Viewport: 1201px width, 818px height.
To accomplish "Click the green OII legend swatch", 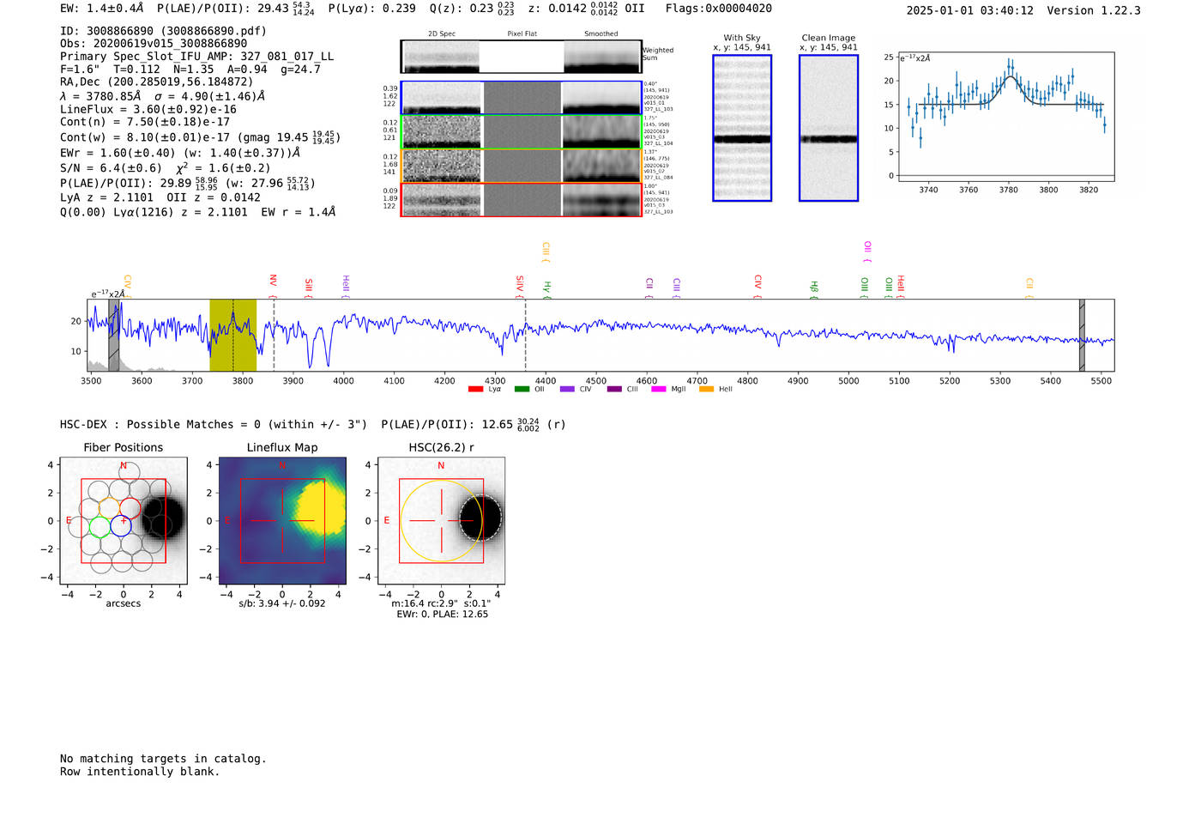I will [x=522, y=390].
